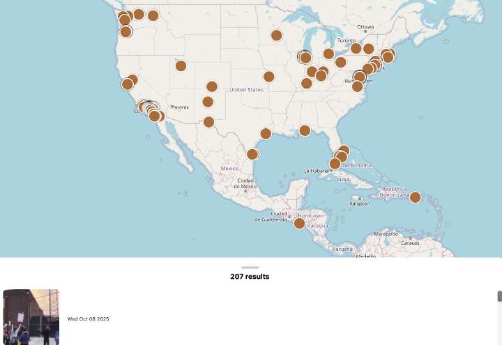Click the 207 results heading

(250, 277)
